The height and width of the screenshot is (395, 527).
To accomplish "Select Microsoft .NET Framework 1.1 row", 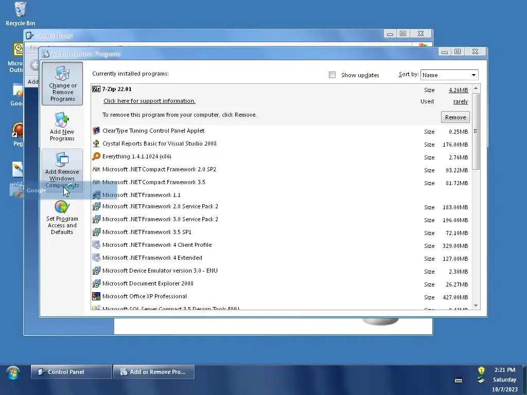I will pos(282,195).
